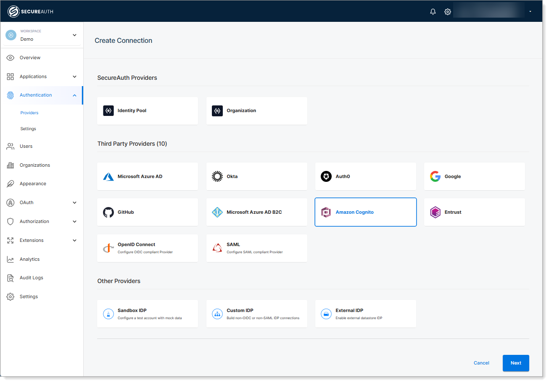The image size is (549, 383).
Task: Click the Applications grid icon
Action: point(11,76)
